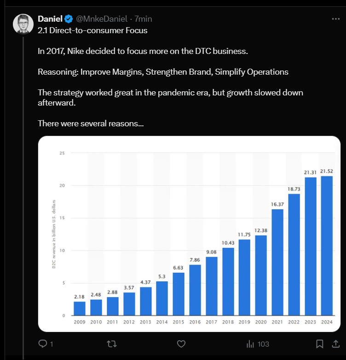Viewport: 346px width, 360px height.
Task: Open the view analytics bar-chart icon
Action: pyautogui.click(x=251, y=344)
